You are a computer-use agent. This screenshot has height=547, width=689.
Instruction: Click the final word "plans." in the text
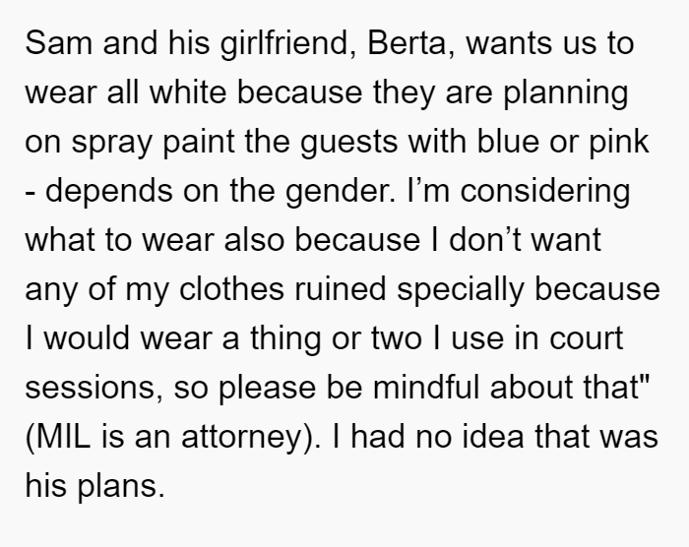pos(121,486)
